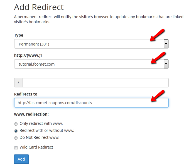Click the 'http://(www.)?' label

pos(28,55)
